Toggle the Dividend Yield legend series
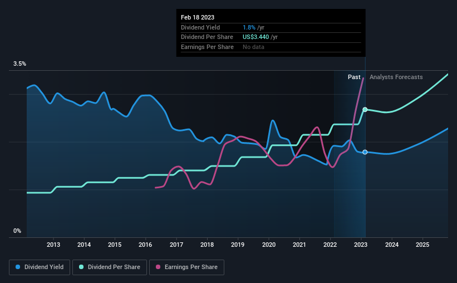 click(40, 267)
